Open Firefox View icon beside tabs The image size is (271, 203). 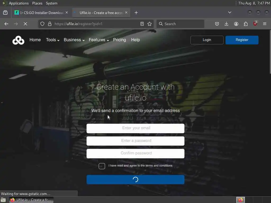(5, 13)
